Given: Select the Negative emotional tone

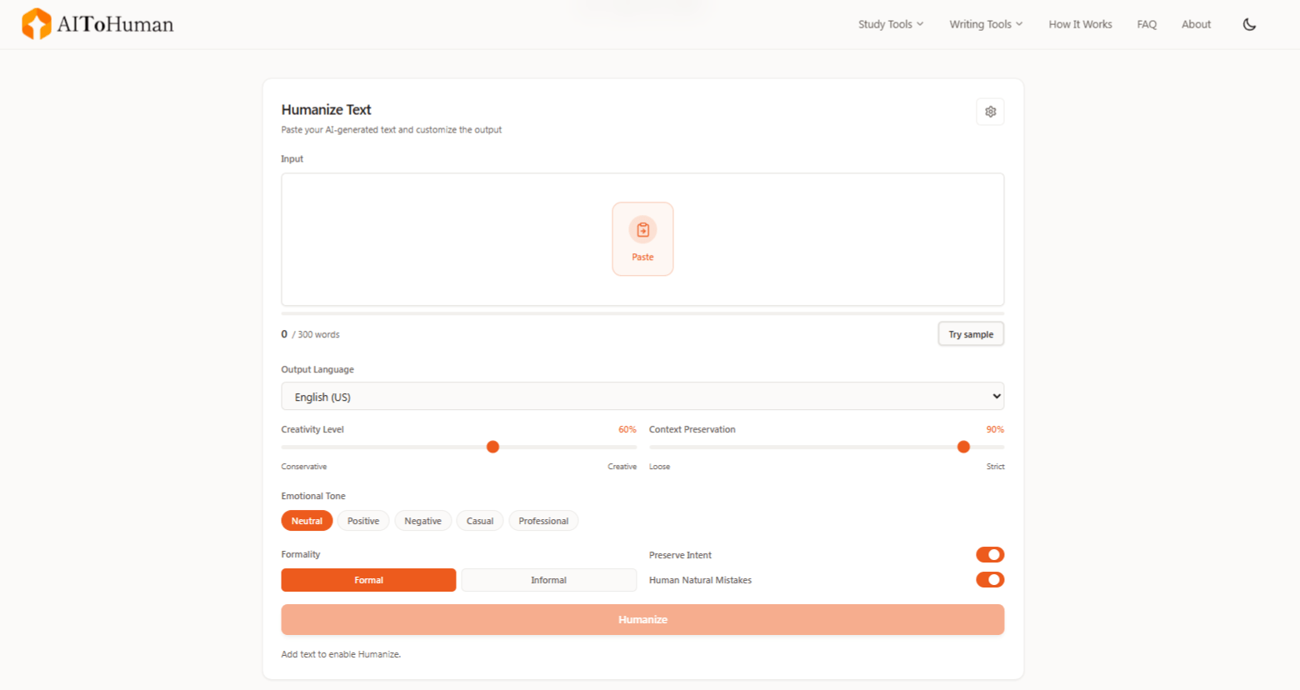Looking at the screenshot, I should pos(422,521).
